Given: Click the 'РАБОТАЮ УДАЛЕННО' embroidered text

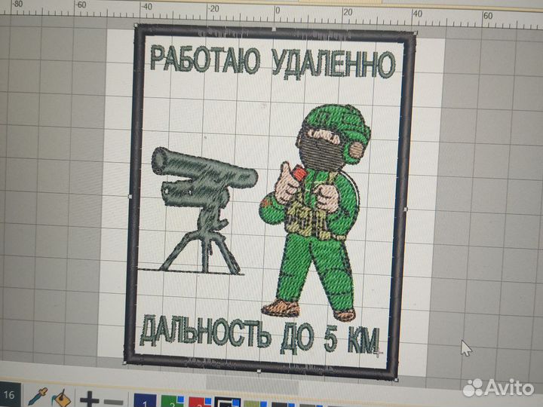Looking at the screenshot, I should click(273, 63).
